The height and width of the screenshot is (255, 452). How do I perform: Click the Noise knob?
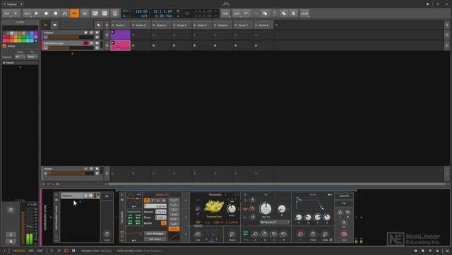[232, 235]
